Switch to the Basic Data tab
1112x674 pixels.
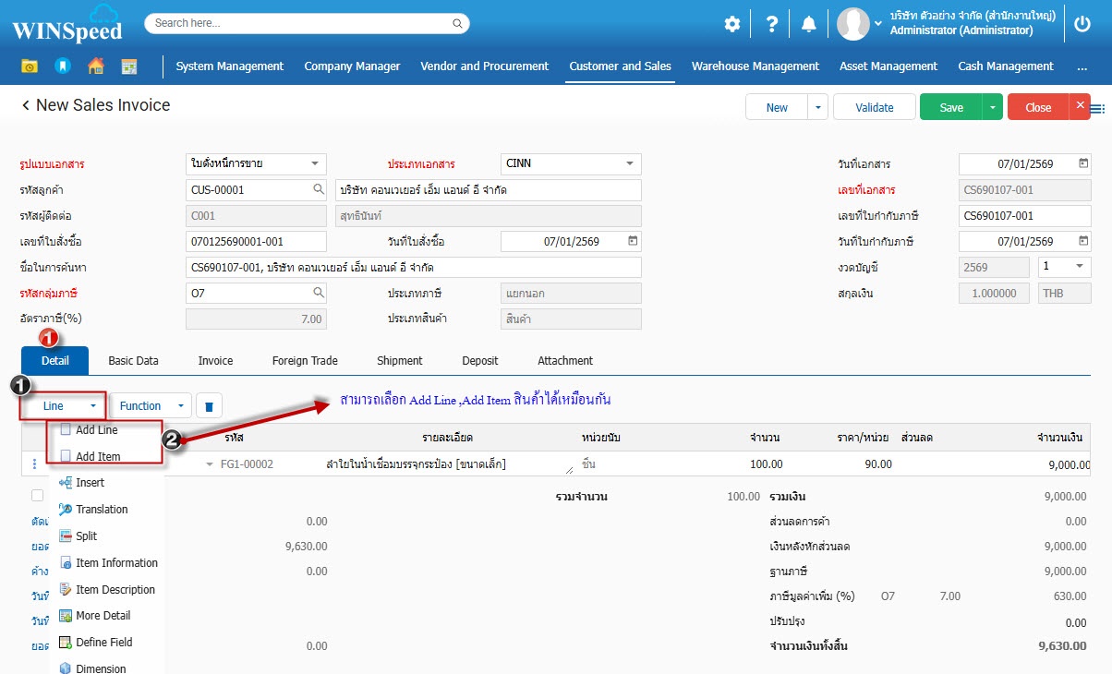pyautogui.click(x=133, y=361)
